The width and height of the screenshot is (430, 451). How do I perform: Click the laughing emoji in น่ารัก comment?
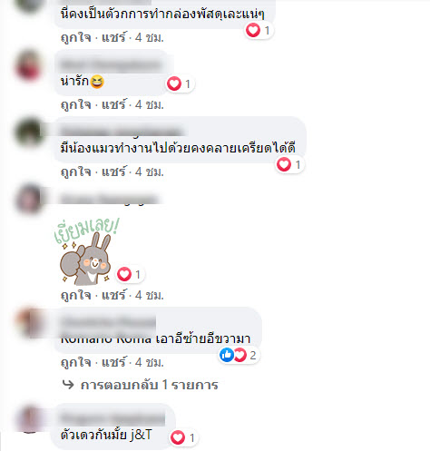coord(97,82)
